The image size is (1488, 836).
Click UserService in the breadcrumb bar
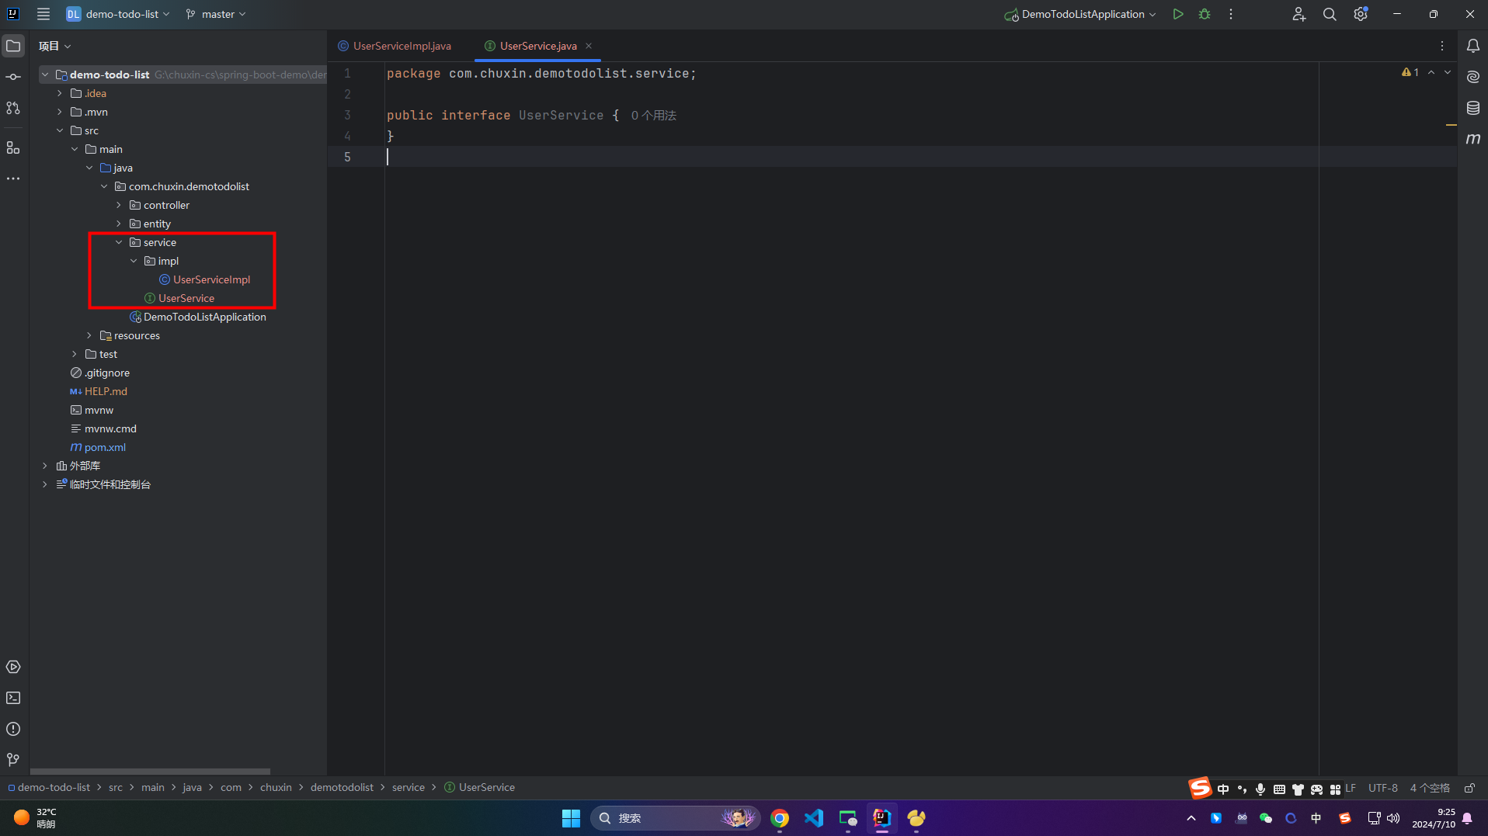pos(486,787)
